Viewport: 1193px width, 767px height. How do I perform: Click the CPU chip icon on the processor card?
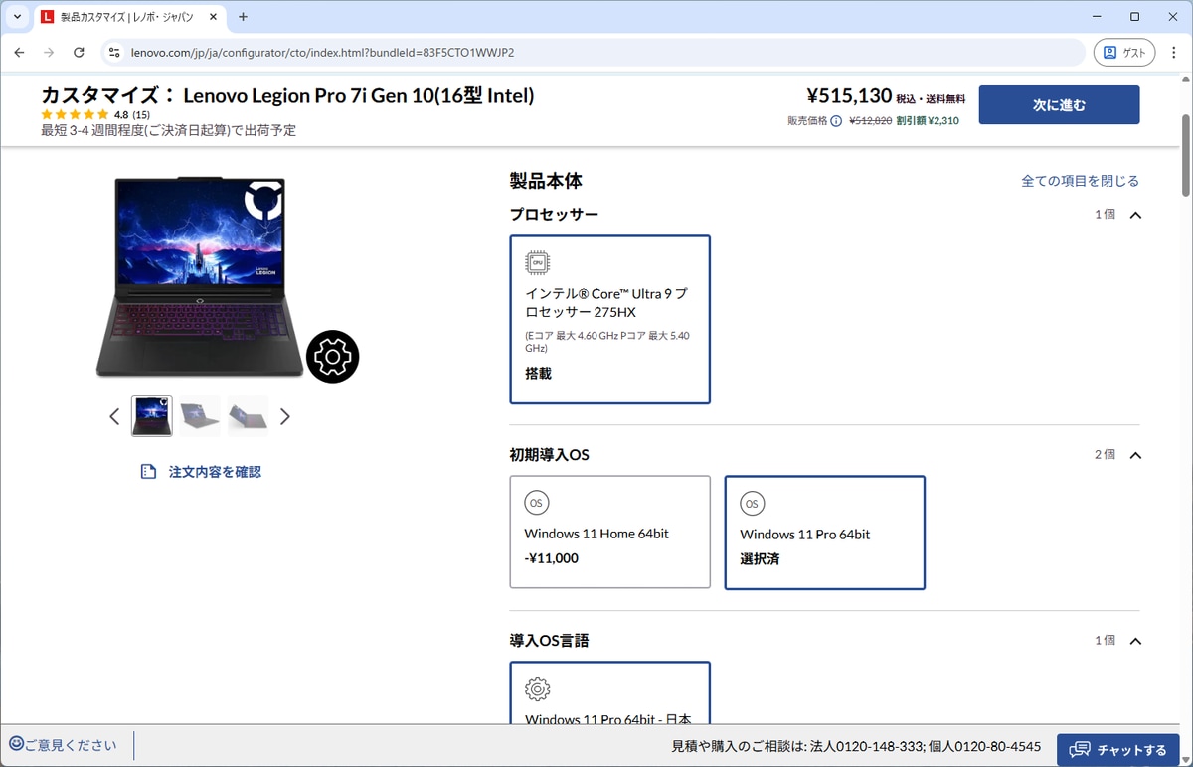click(537, 261)
